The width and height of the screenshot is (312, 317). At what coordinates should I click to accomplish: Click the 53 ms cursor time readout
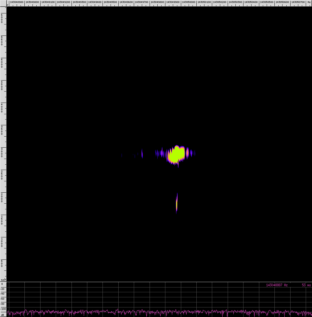[306, 285]
